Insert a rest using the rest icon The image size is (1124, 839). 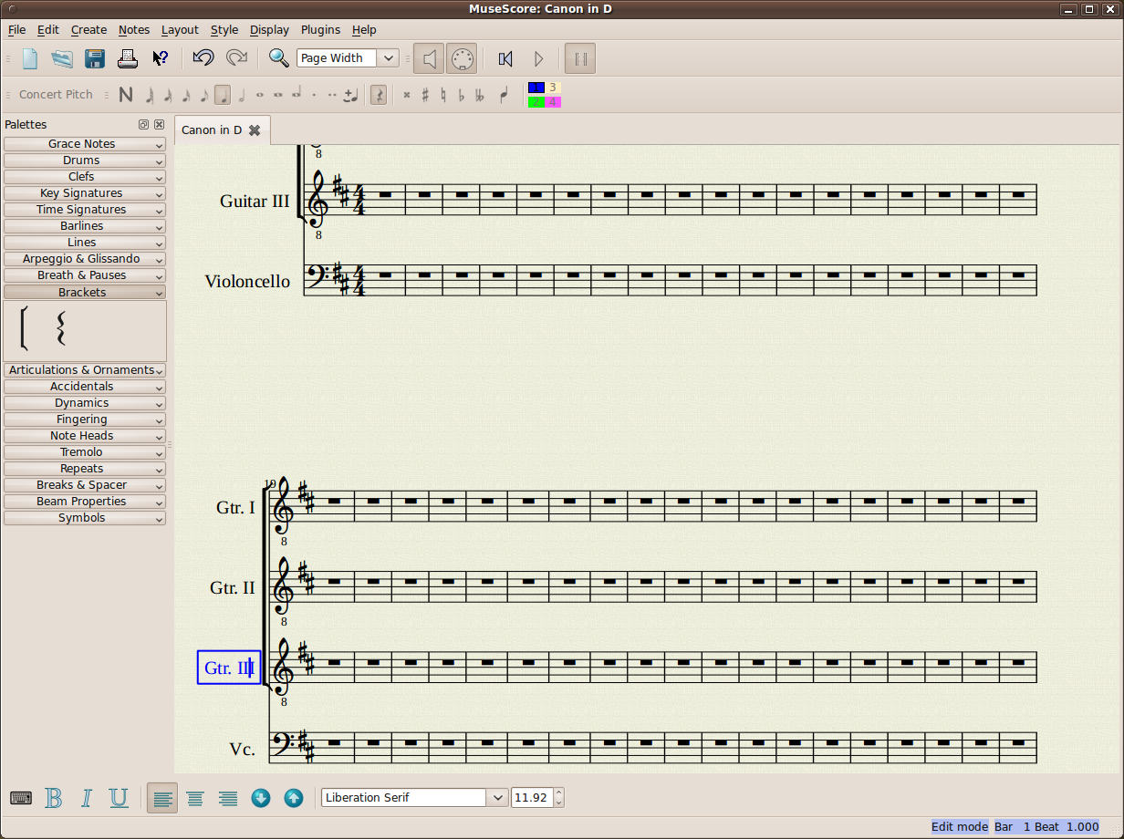(x=379, y=94)
